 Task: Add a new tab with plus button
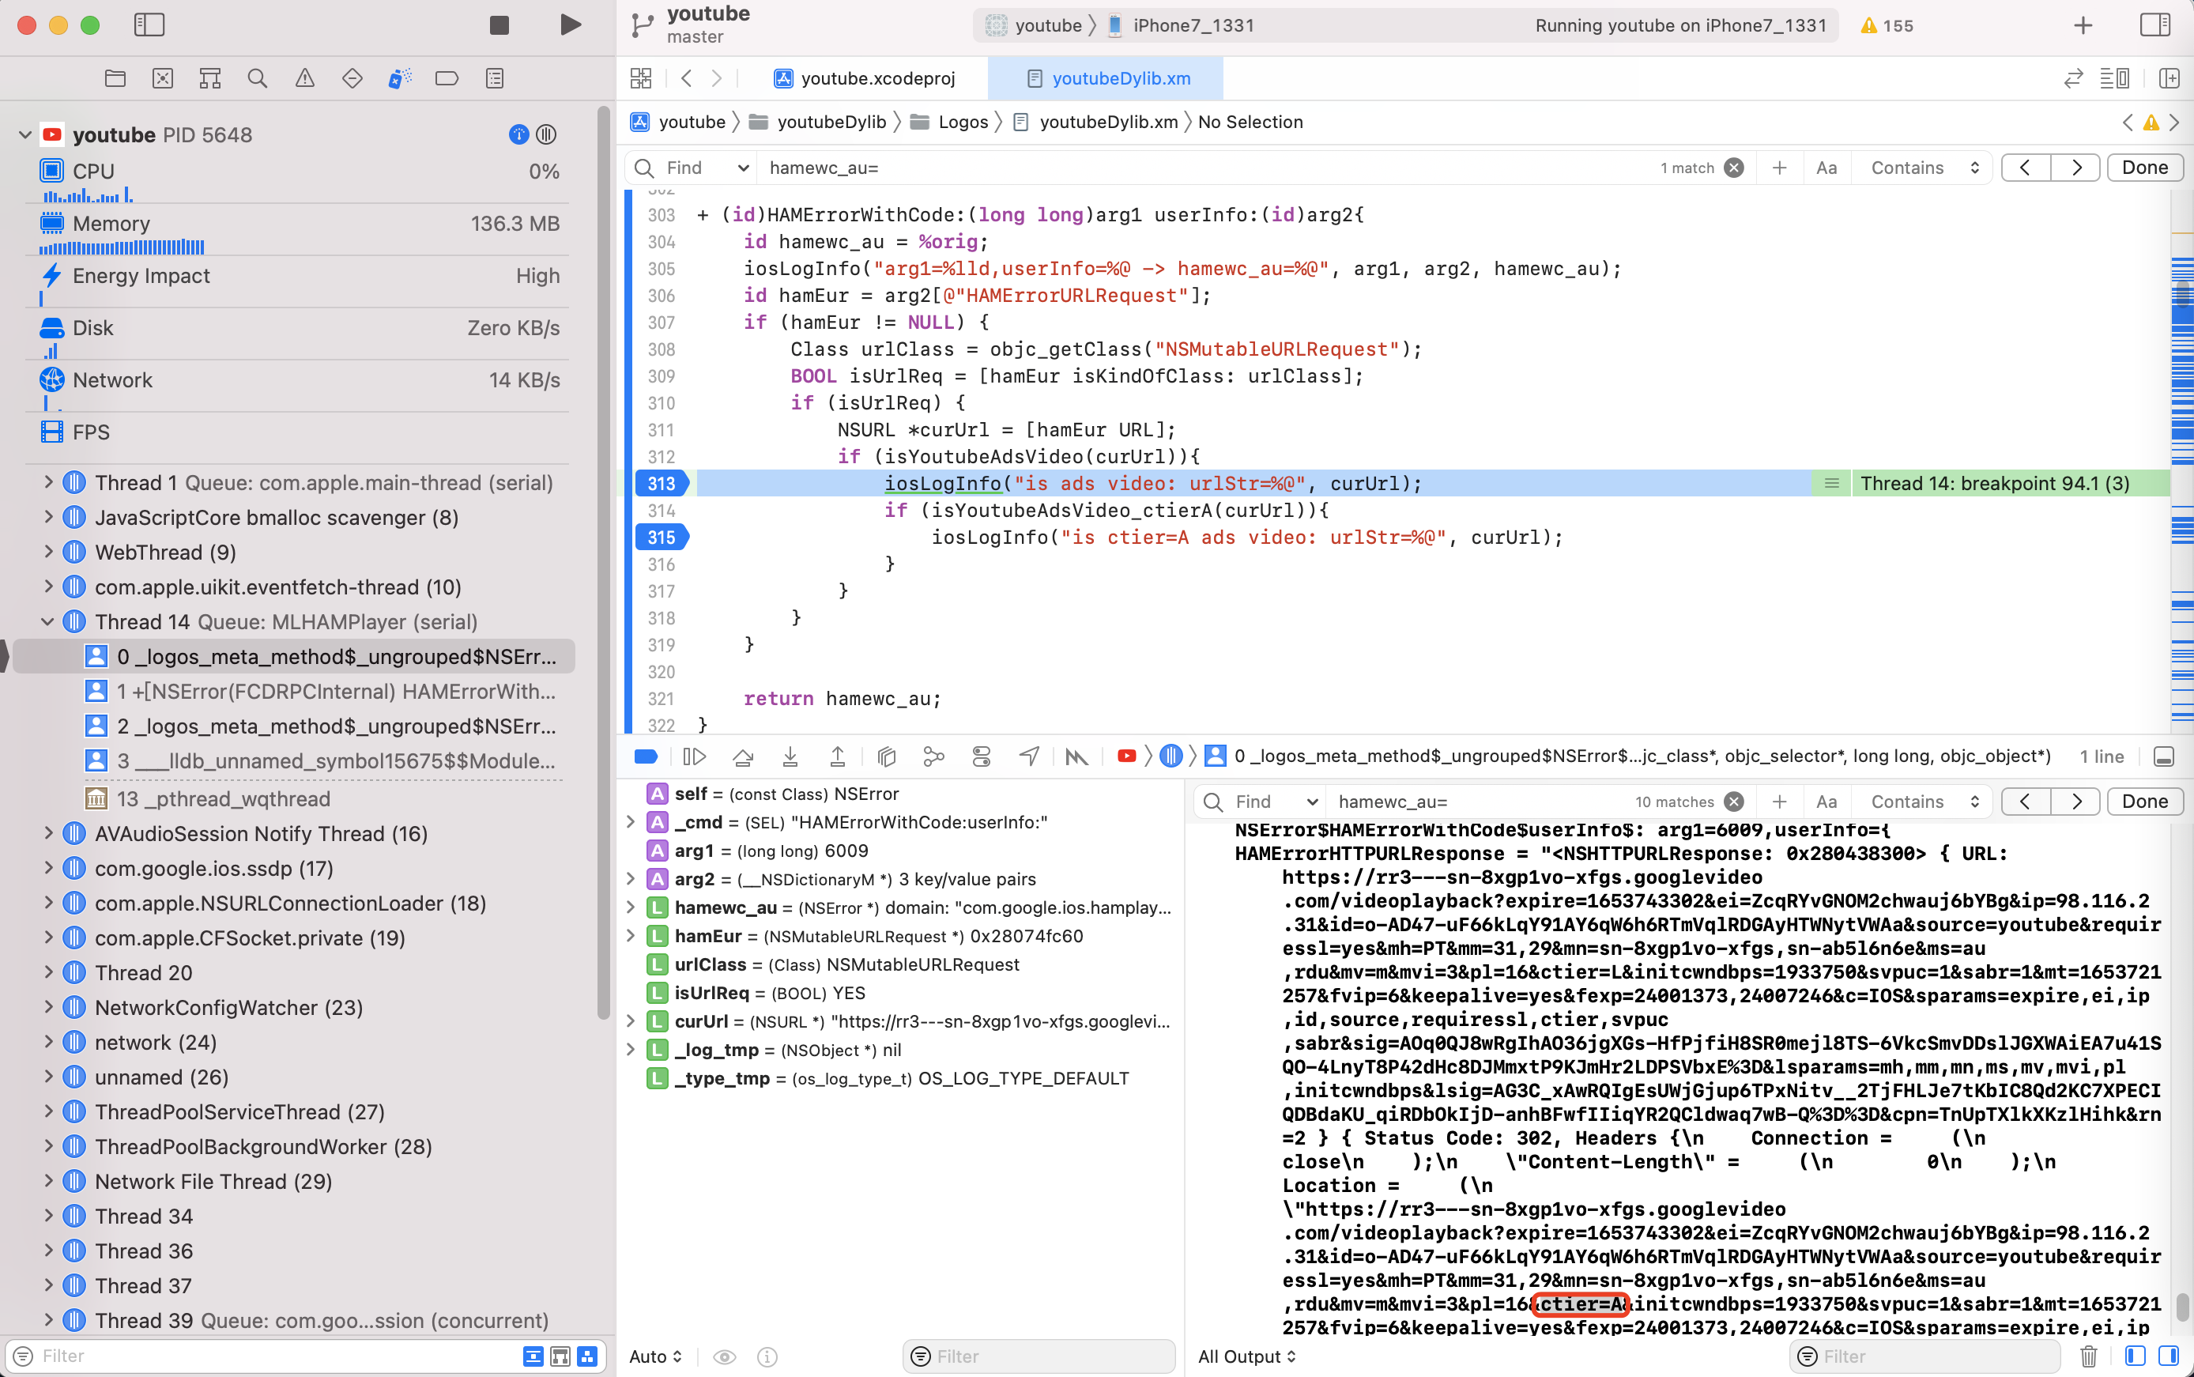pos(2083,25)
